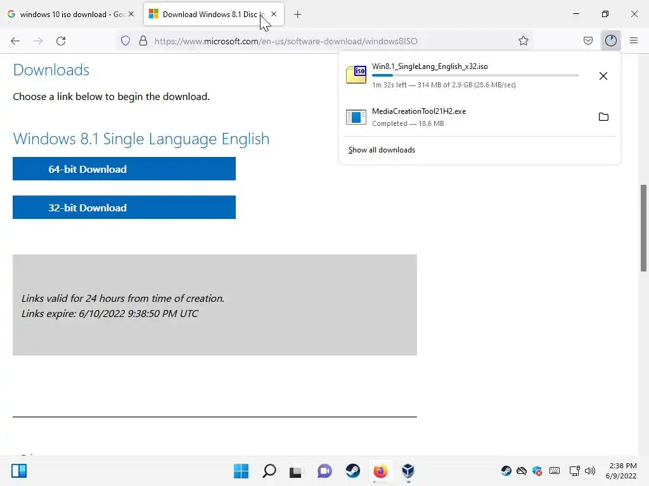Click the ISO download progress bar

click(475, 75)
